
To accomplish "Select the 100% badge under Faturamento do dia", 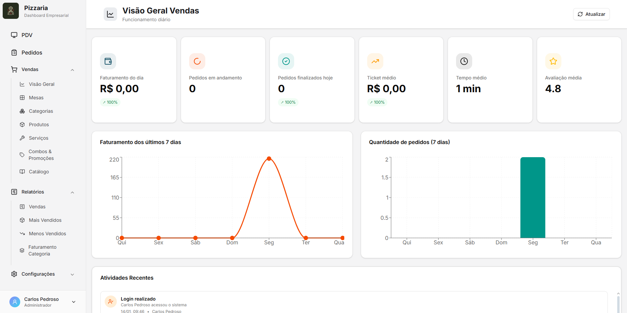I will pyautogui.click(x=110, y=102).
